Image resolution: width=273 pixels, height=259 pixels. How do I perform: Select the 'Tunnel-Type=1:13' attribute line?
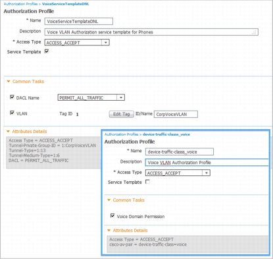27,150
